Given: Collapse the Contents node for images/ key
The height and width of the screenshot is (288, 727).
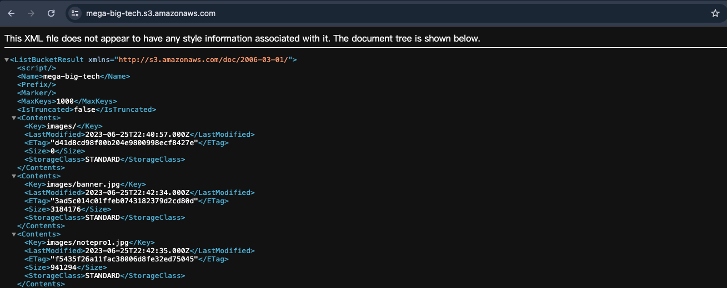Looking at the screenshot, I should [14, 118].
